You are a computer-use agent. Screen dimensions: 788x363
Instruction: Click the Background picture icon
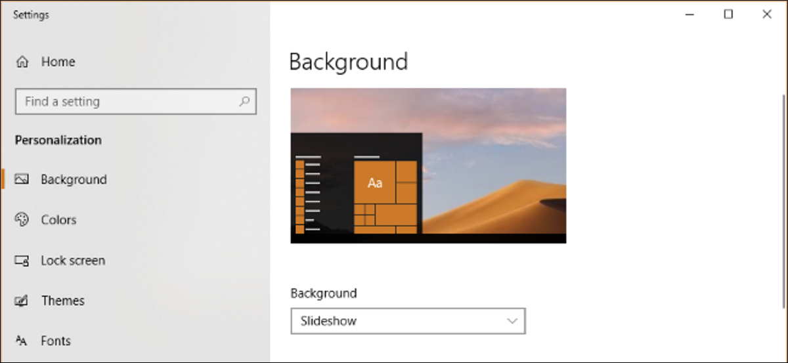coord(22,179)
